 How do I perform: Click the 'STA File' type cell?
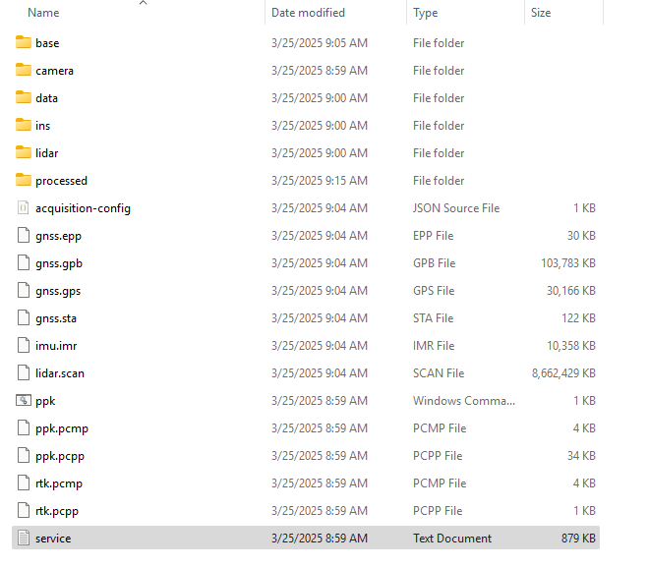[x=433, y=318]
